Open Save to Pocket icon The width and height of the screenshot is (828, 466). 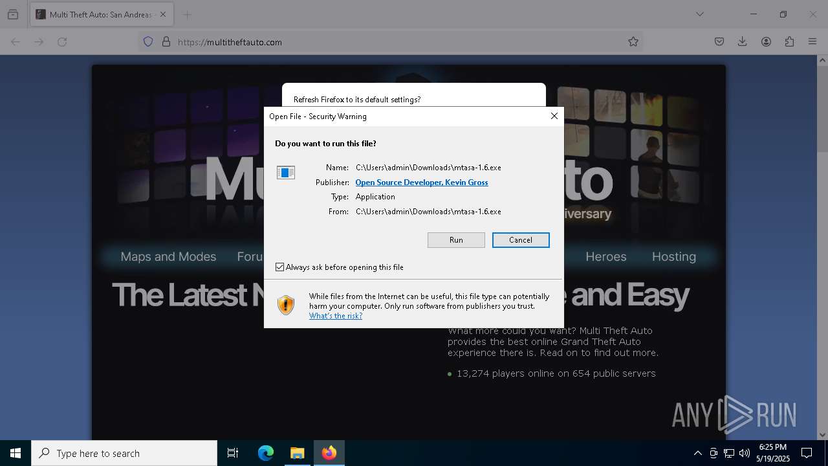tap(719, 41)
